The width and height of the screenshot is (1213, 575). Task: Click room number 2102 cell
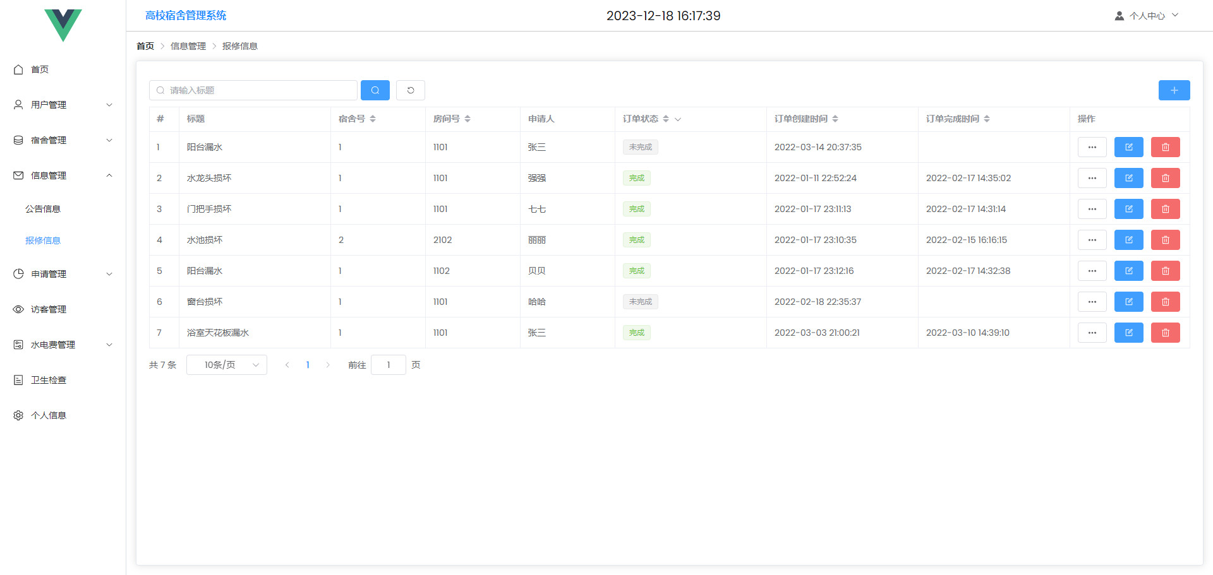442,240
